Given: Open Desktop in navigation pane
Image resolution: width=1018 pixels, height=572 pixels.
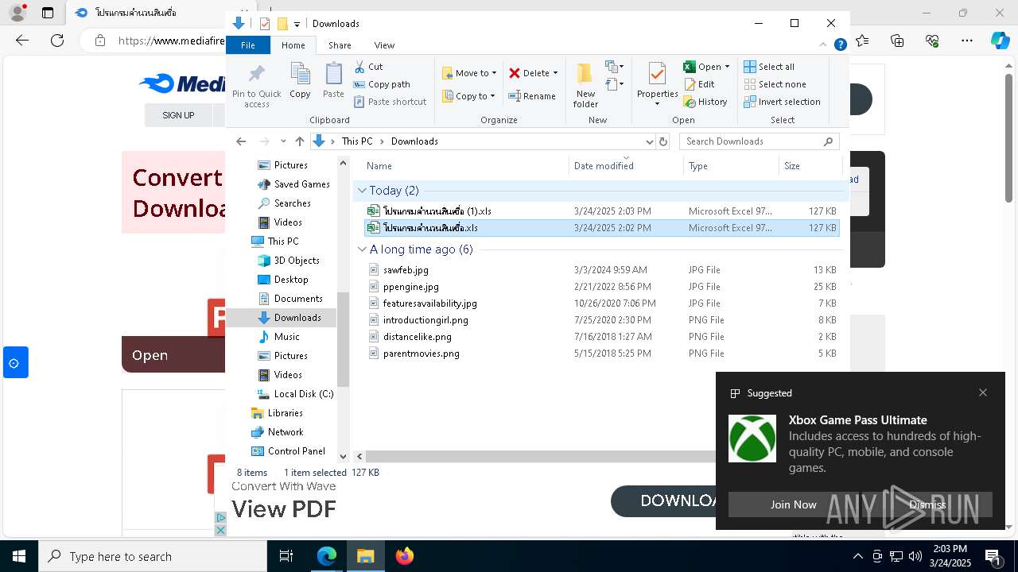Looking at the screenshot, I should click(283, 280).
